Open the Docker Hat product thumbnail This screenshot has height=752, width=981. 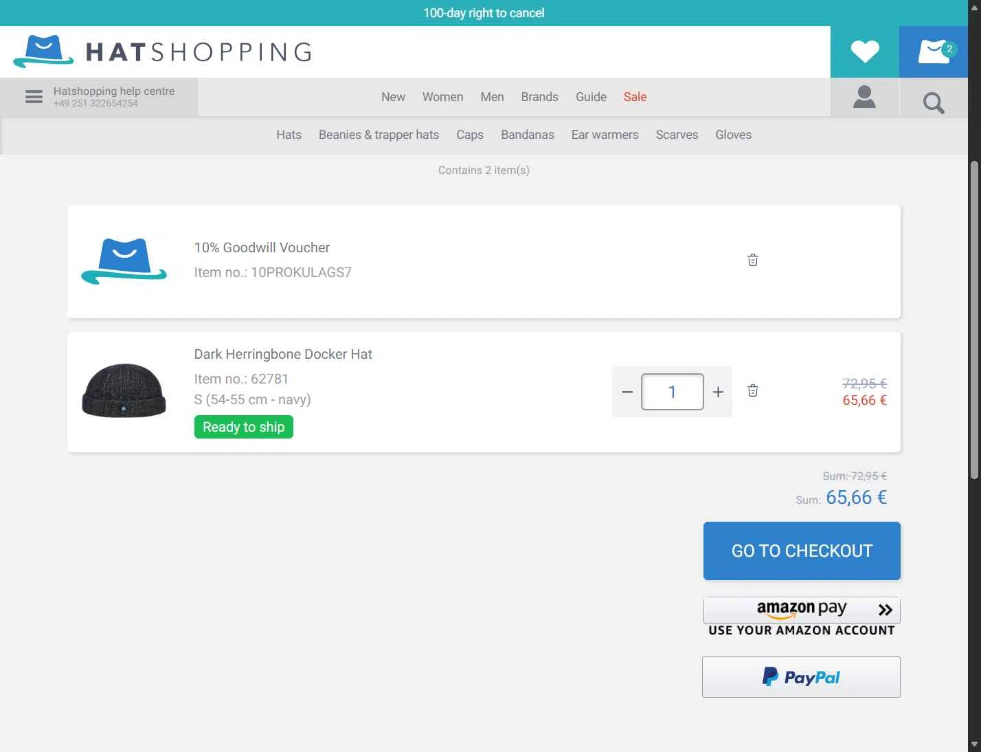124,390
